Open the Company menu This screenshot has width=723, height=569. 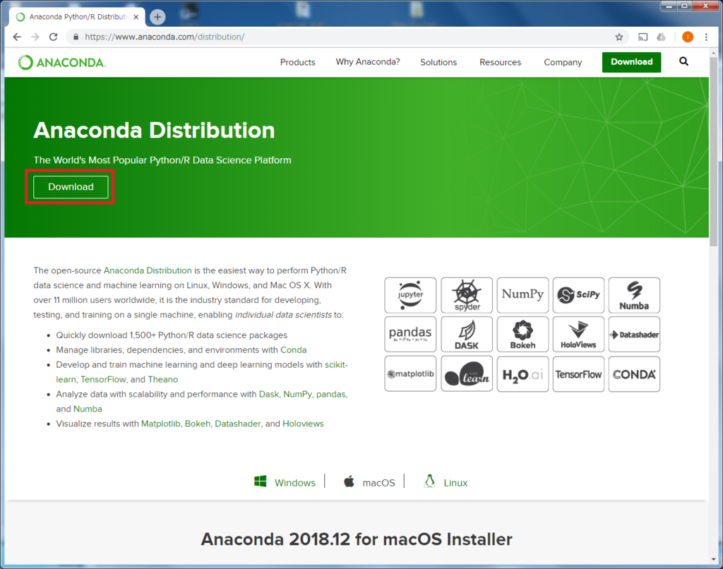563,62
